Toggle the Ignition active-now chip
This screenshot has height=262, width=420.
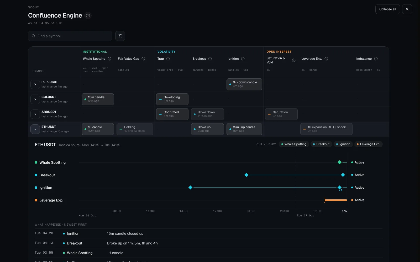coord(343,144)
